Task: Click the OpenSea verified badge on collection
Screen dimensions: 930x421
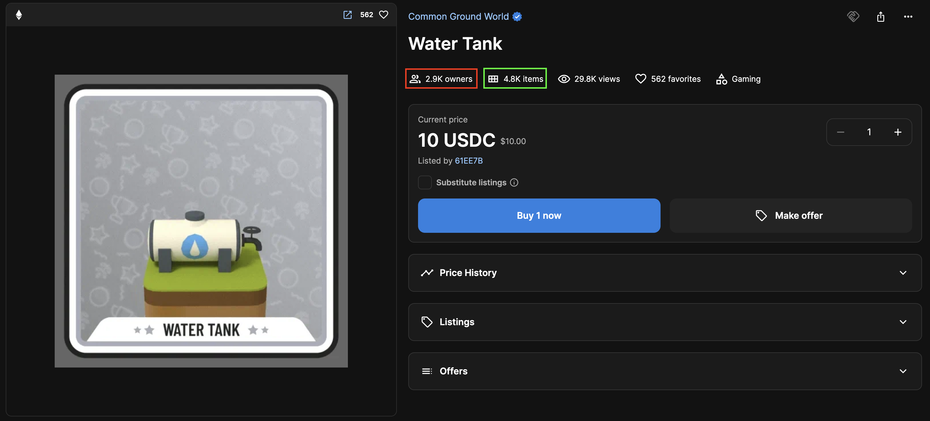Action: pyautogui.click(x=518, y=16)
